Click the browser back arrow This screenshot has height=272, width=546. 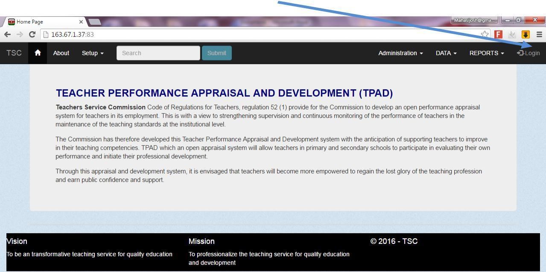click(8, 35)
